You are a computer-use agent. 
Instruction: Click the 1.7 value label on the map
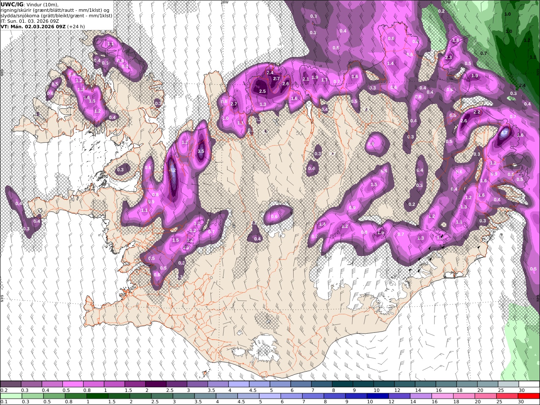click(324, 80)
